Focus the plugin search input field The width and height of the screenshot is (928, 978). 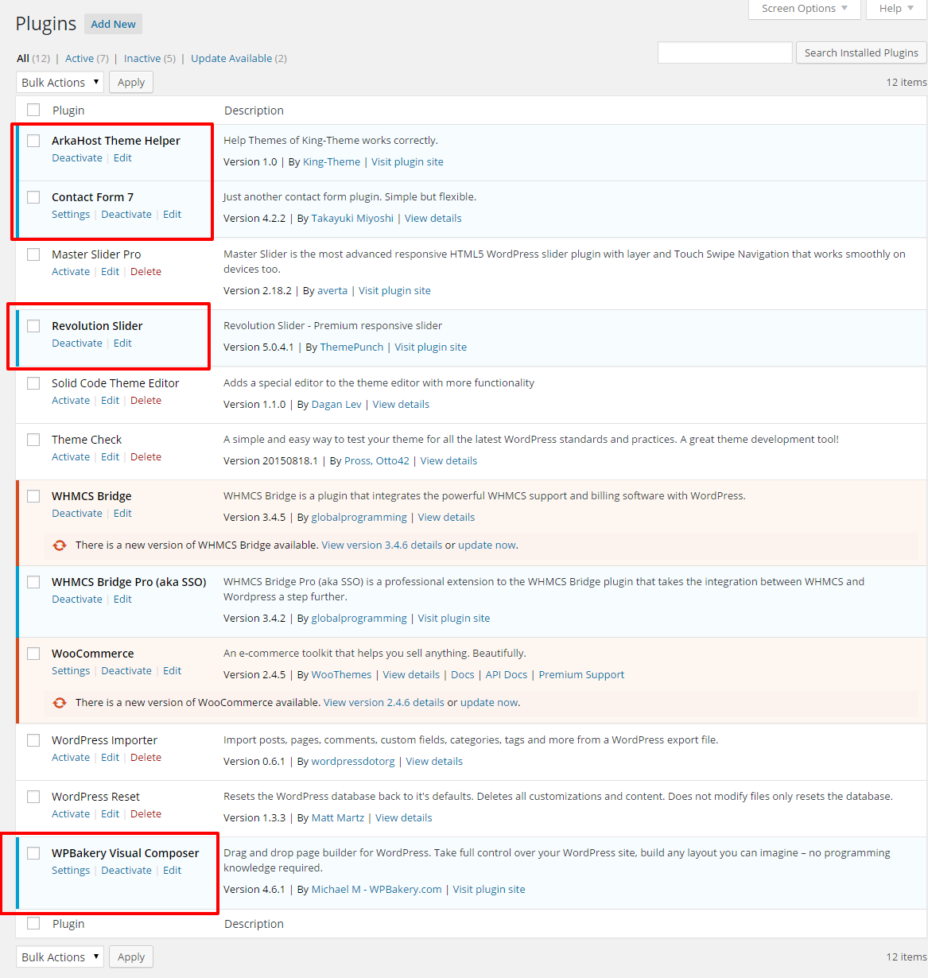(725, 52)
